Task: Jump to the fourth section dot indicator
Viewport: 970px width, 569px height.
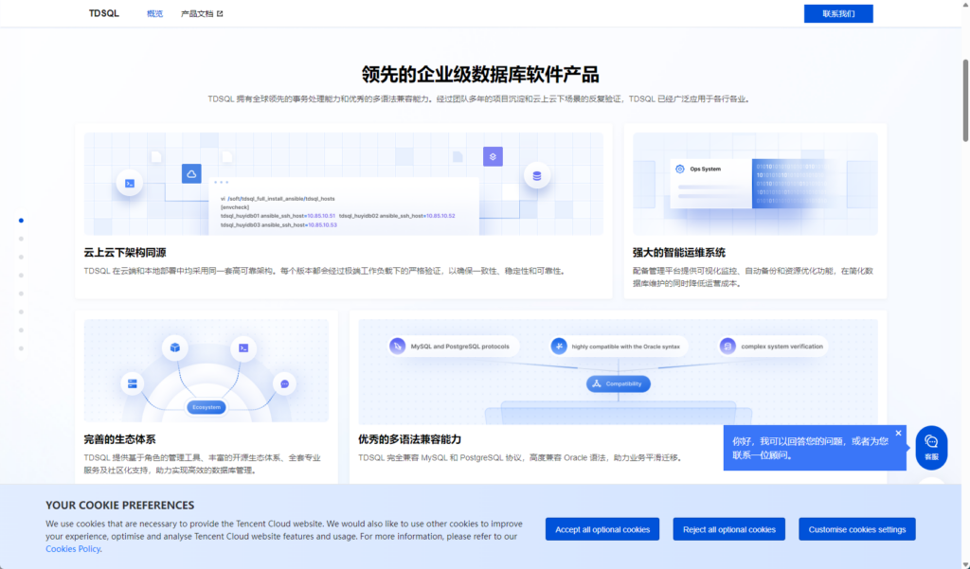Action: coord(21,276)
